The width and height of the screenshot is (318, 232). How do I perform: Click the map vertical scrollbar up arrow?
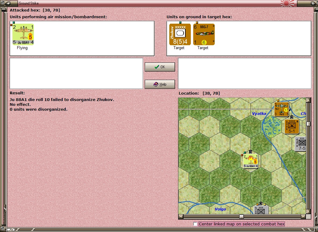click(x=309, y=100)
